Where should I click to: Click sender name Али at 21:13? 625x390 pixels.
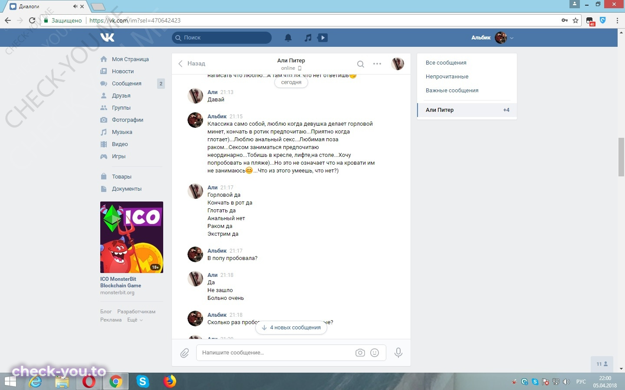point(212,92)
